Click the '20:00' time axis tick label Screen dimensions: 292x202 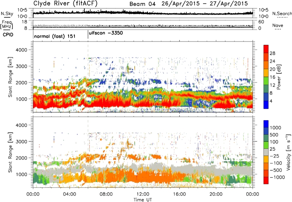click(x=216, y=194)
